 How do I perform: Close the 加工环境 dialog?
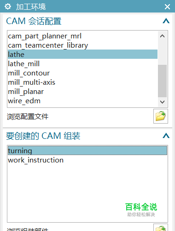pos(167,6)
